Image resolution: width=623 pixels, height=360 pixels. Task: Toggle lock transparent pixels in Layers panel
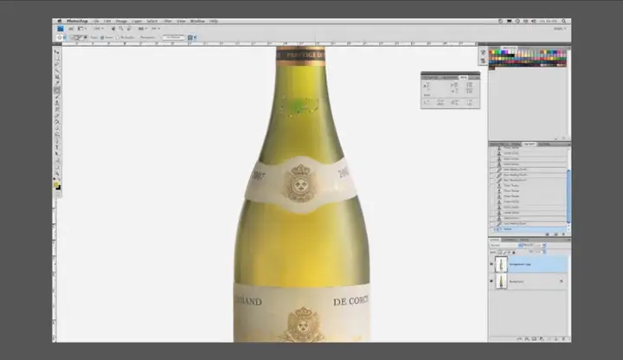point(500,253)
